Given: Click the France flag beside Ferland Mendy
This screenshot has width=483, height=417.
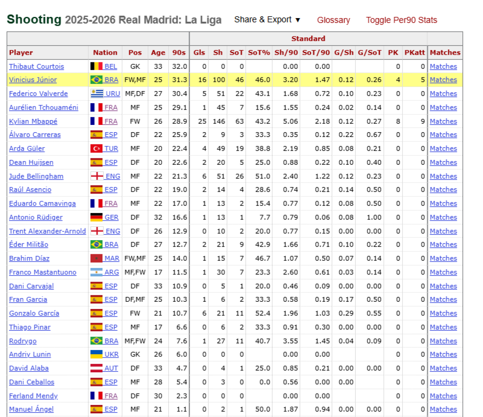Looking at the screenshot, I should pos(97,396).
